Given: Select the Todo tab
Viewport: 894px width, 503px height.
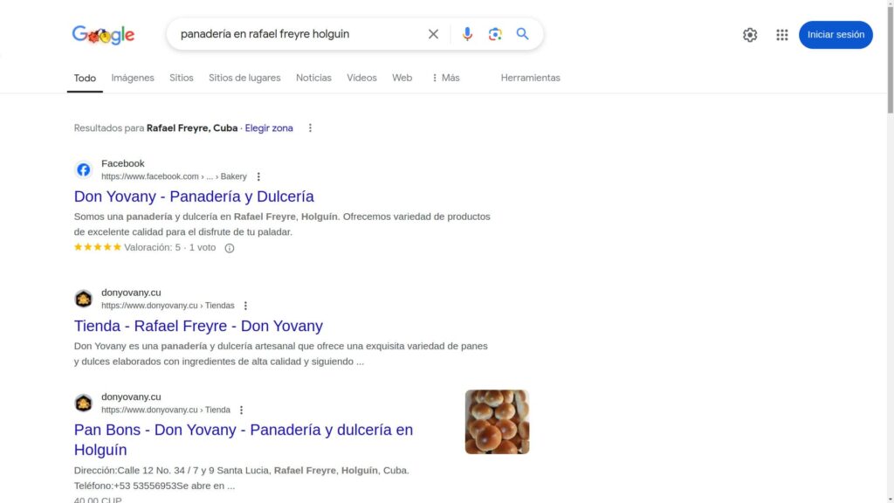Looking at the screenshot, I should pos(85,78).
